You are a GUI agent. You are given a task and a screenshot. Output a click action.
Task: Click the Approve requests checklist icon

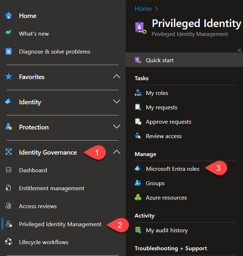pos(138,122)
